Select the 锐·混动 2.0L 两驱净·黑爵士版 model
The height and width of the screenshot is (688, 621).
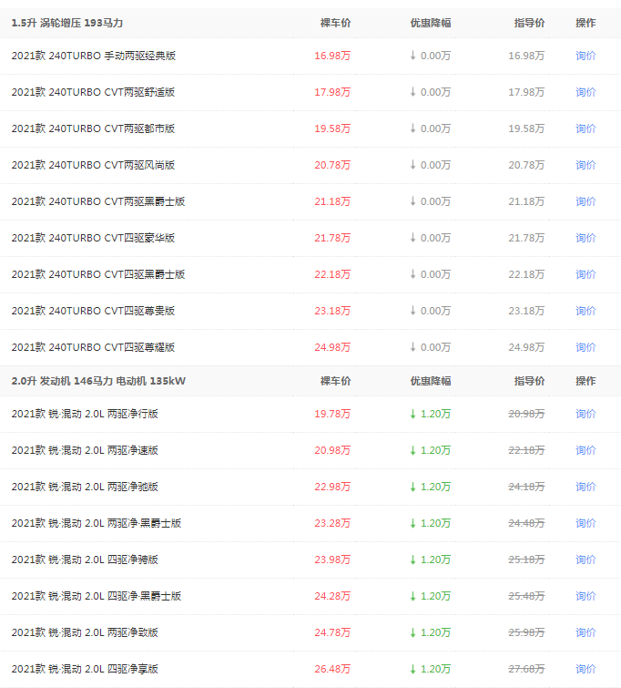click(96, 523)
